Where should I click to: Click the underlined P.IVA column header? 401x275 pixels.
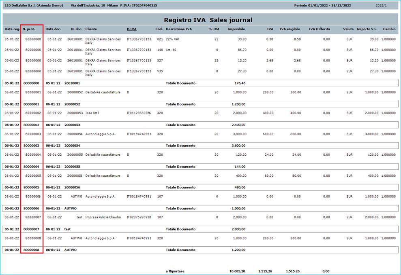point(131,30)
